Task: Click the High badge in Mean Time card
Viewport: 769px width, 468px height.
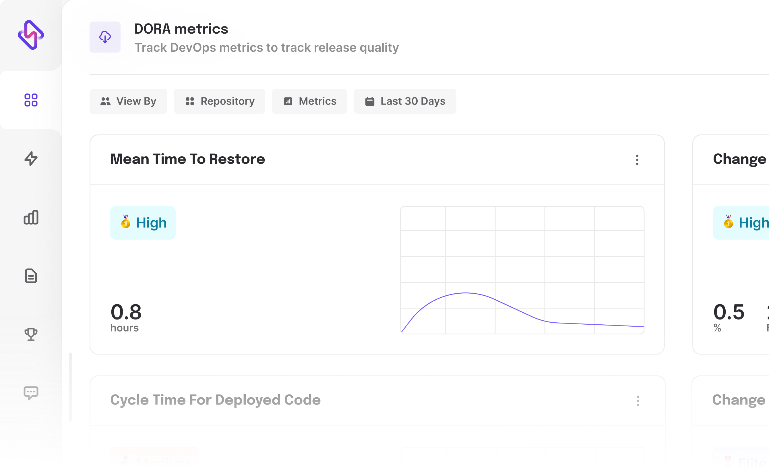Action: point(143,223)
